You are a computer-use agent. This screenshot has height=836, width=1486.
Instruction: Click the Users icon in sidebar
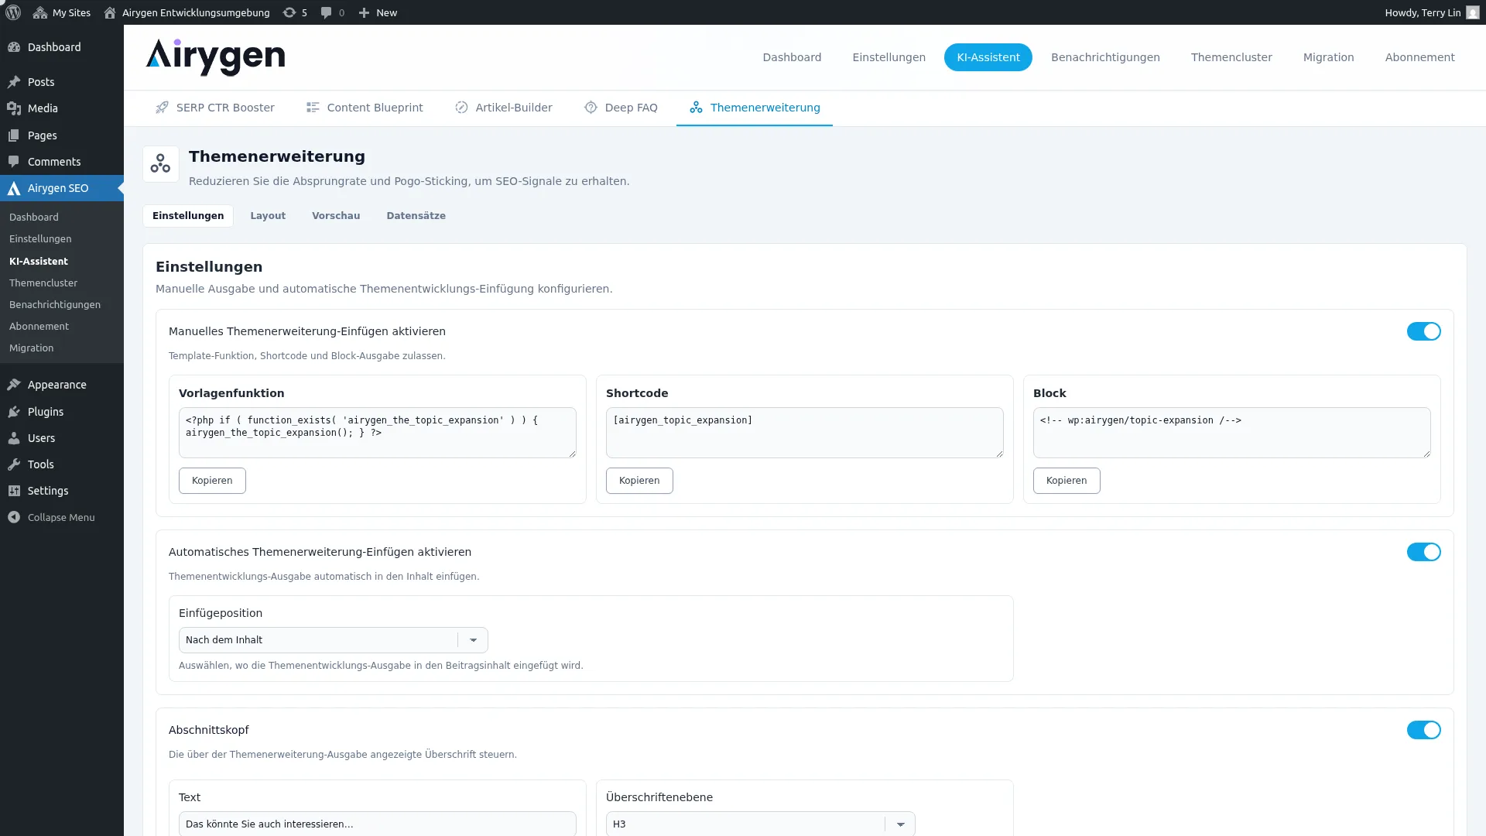pos(14,438)
